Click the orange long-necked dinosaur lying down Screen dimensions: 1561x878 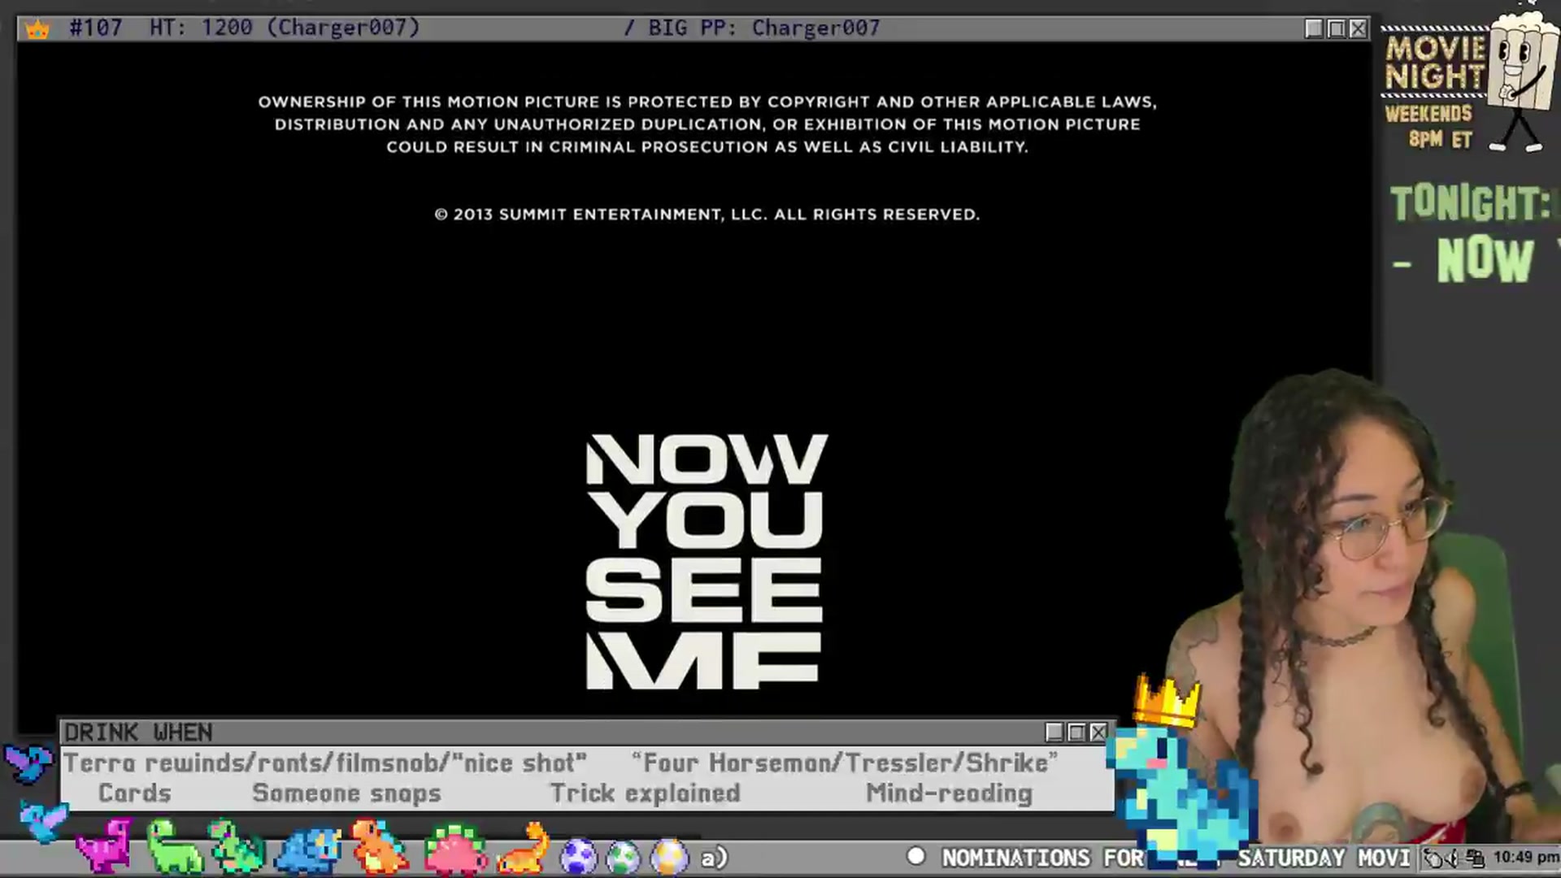coord(524,848)
